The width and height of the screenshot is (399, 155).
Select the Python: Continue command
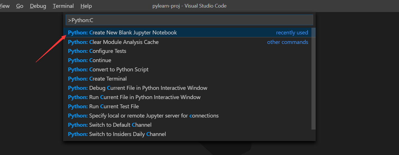(x=90, y=60)
